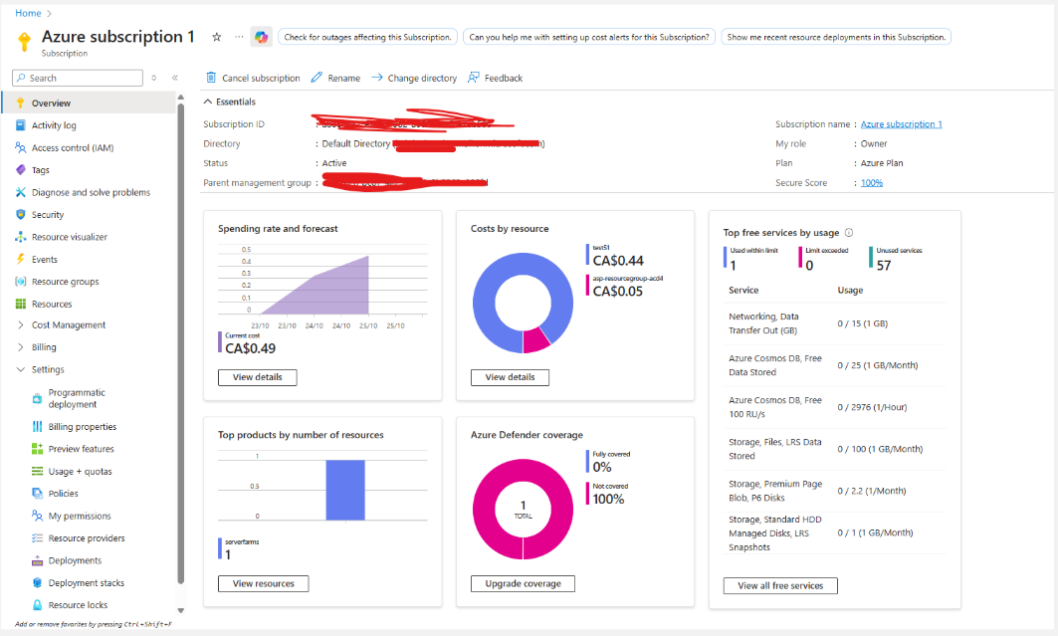
Task: Click the Resource visualizer icon
Action: [x=21, y=237]
